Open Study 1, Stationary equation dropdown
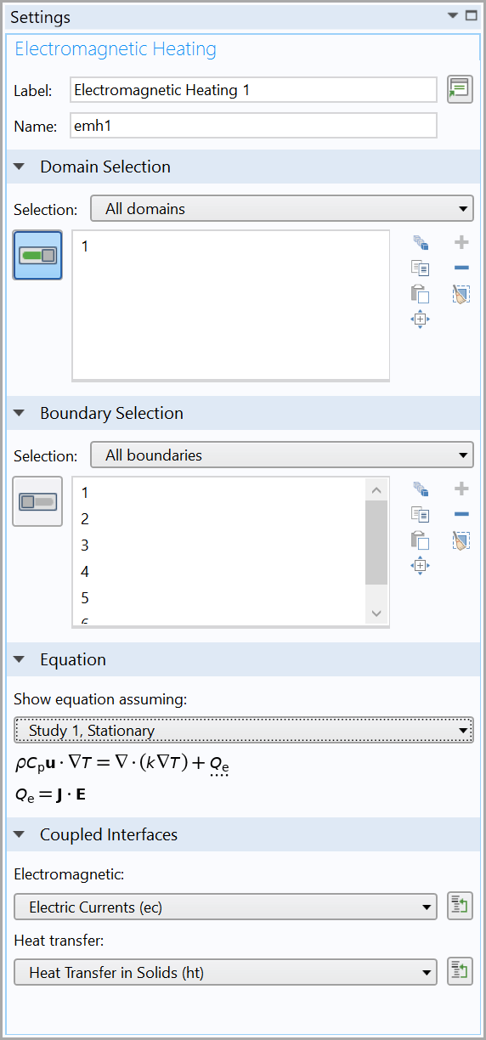 pyautogui.click(x=244, y=730)
